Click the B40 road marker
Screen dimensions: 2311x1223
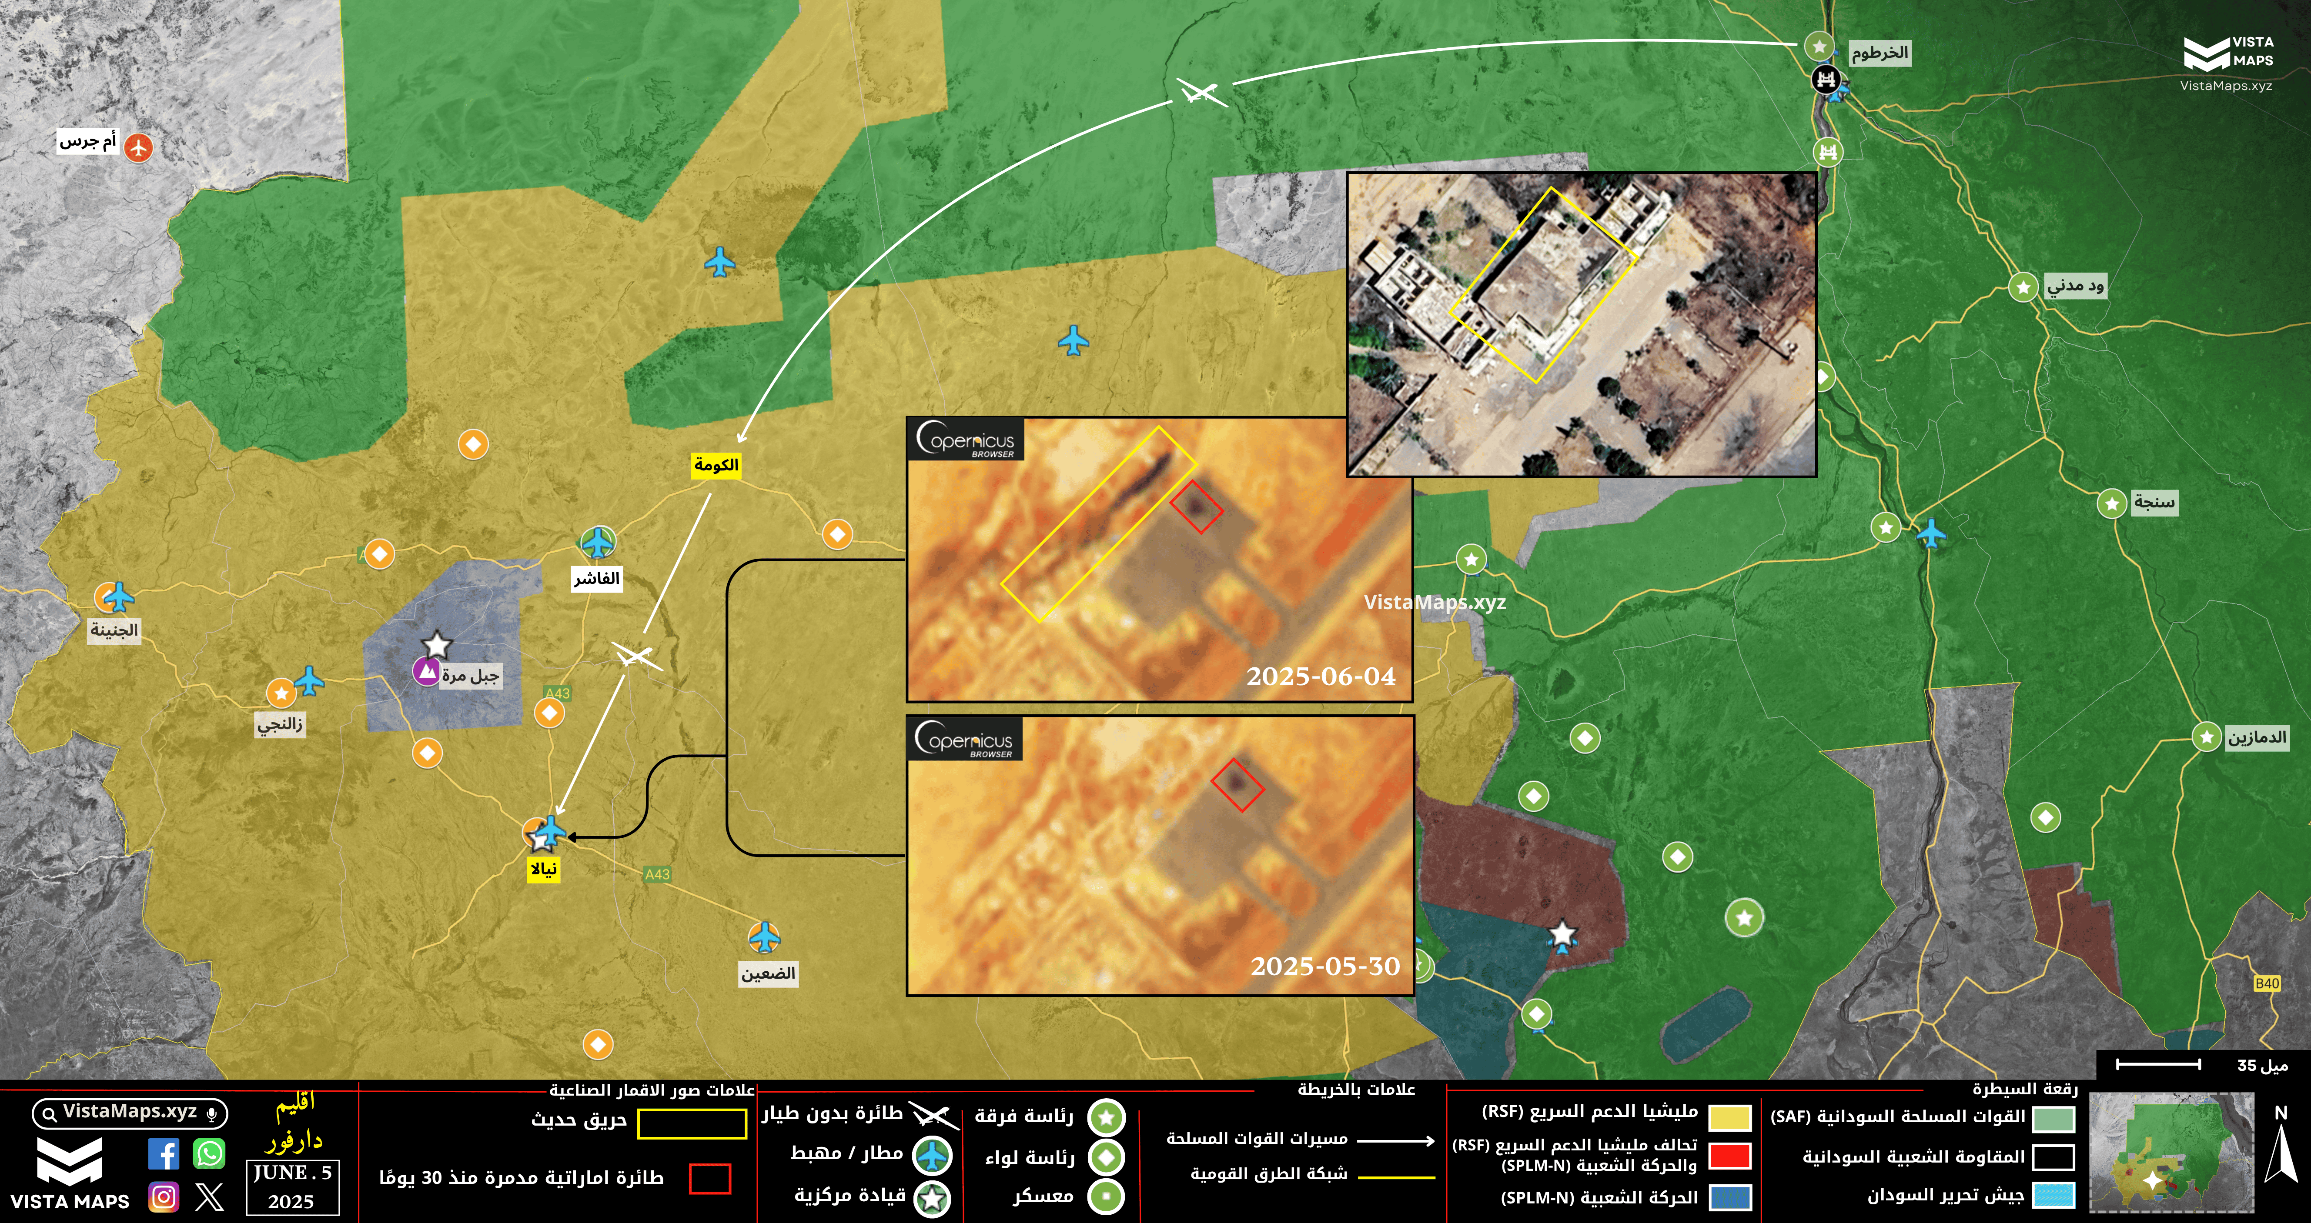(x=2267, y=983)
